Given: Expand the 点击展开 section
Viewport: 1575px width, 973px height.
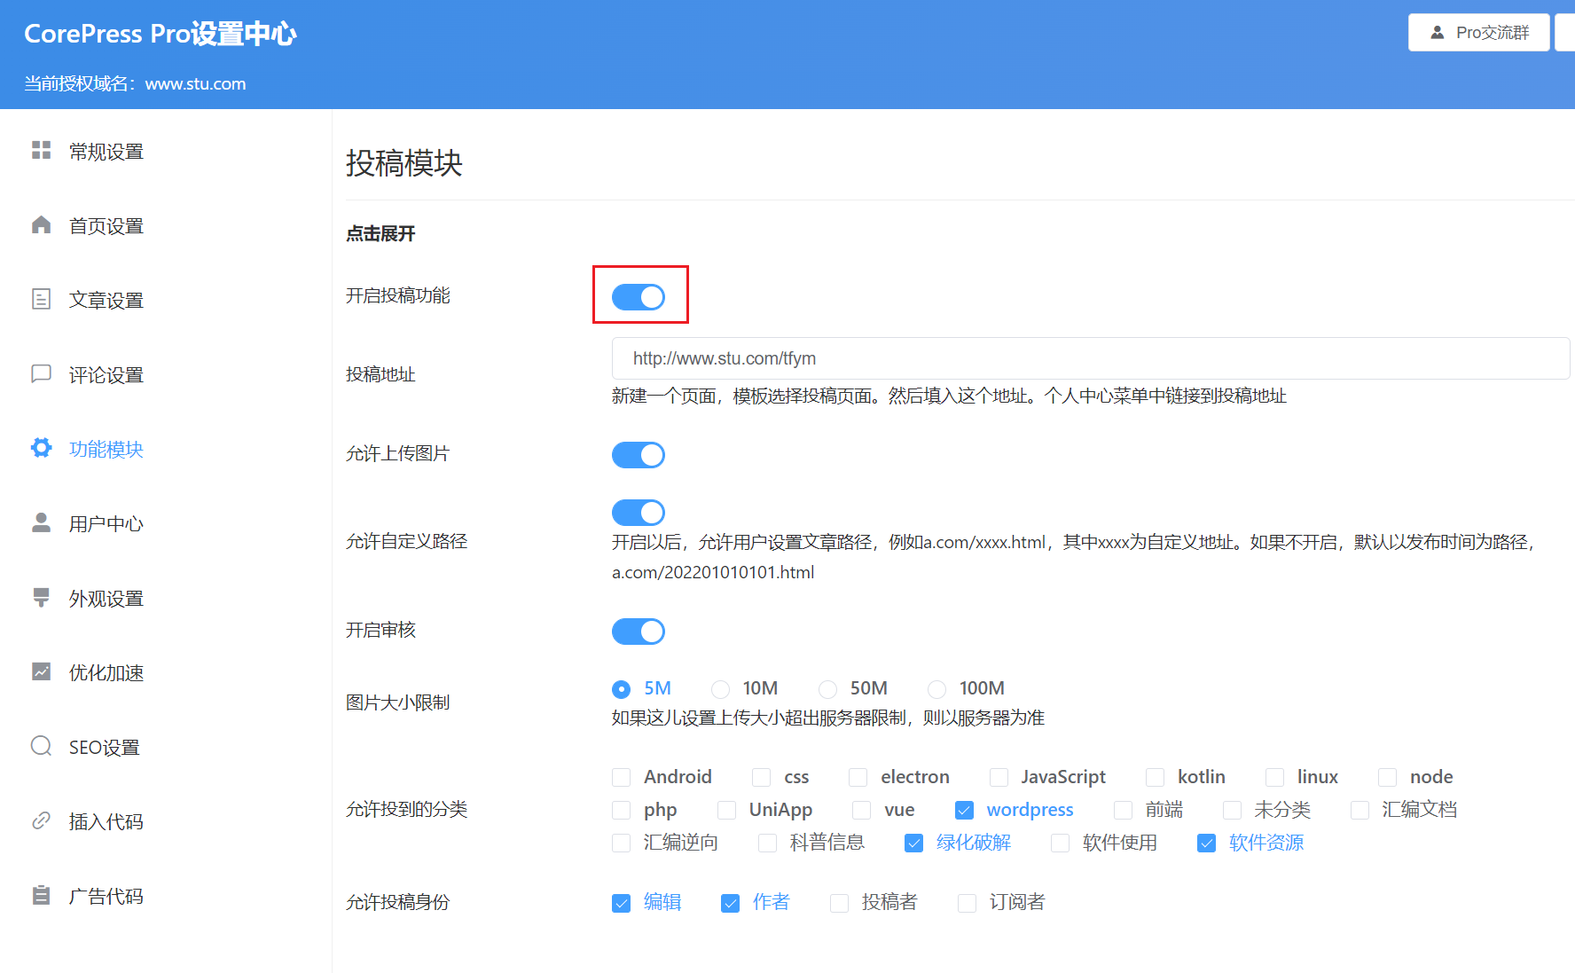Looking at the screenshot, I should click(380, 233).
